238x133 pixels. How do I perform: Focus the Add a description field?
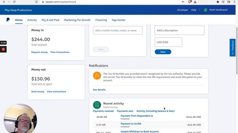click(x=179, y=30)
